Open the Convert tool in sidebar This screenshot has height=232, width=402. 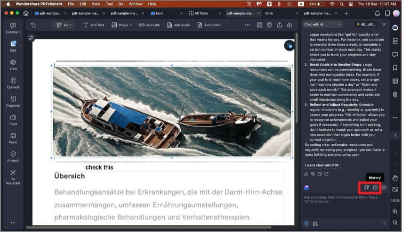13,83
